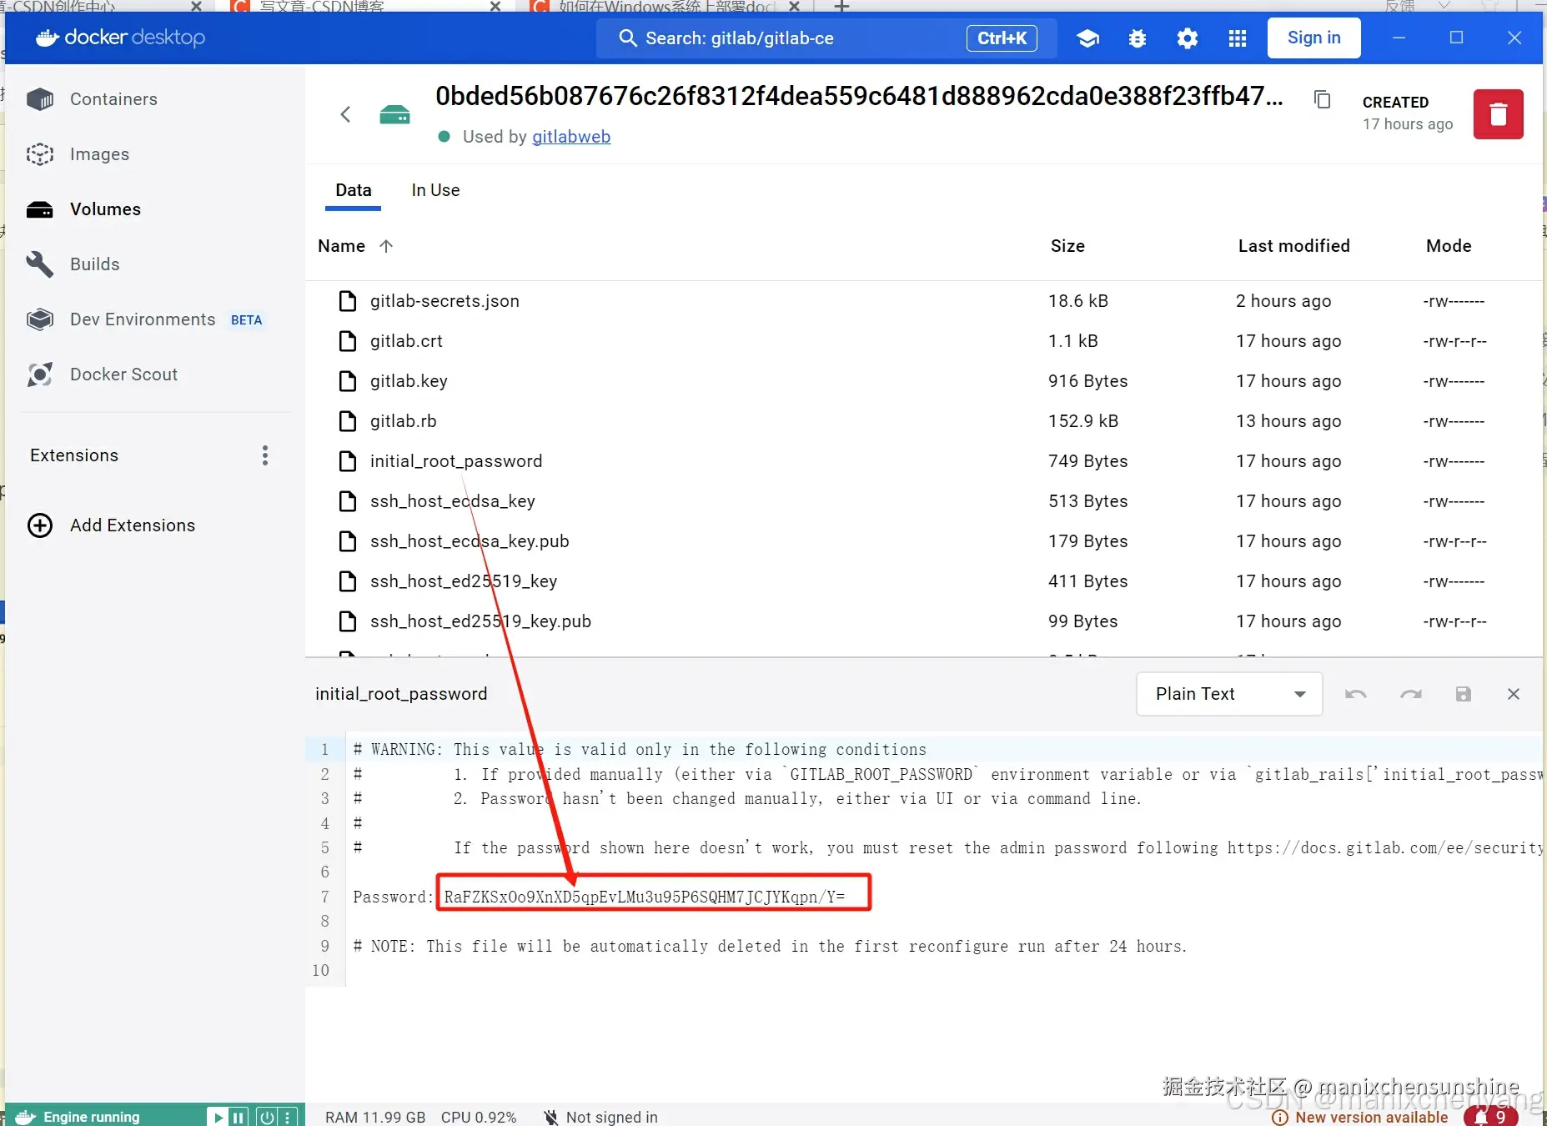Click line 9 NOTE text in the editor
Image resolution: width=1547 pixels, height=1126 pixels.
tap(769, 946)
